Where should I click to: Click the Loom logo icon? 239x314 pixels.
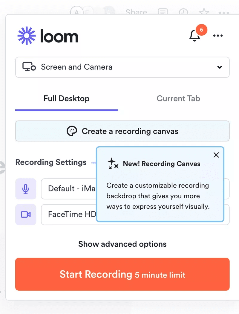26,36
